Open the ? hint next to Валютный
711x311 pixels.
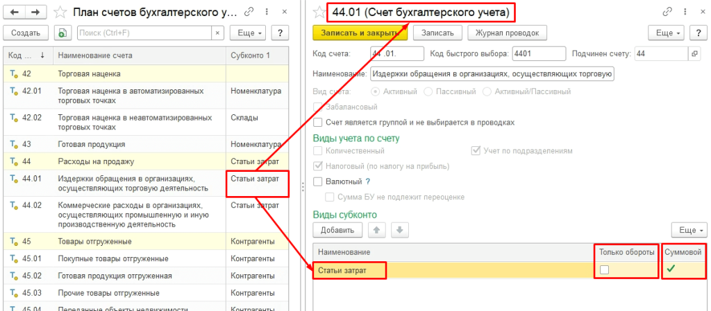click(368, 181)
